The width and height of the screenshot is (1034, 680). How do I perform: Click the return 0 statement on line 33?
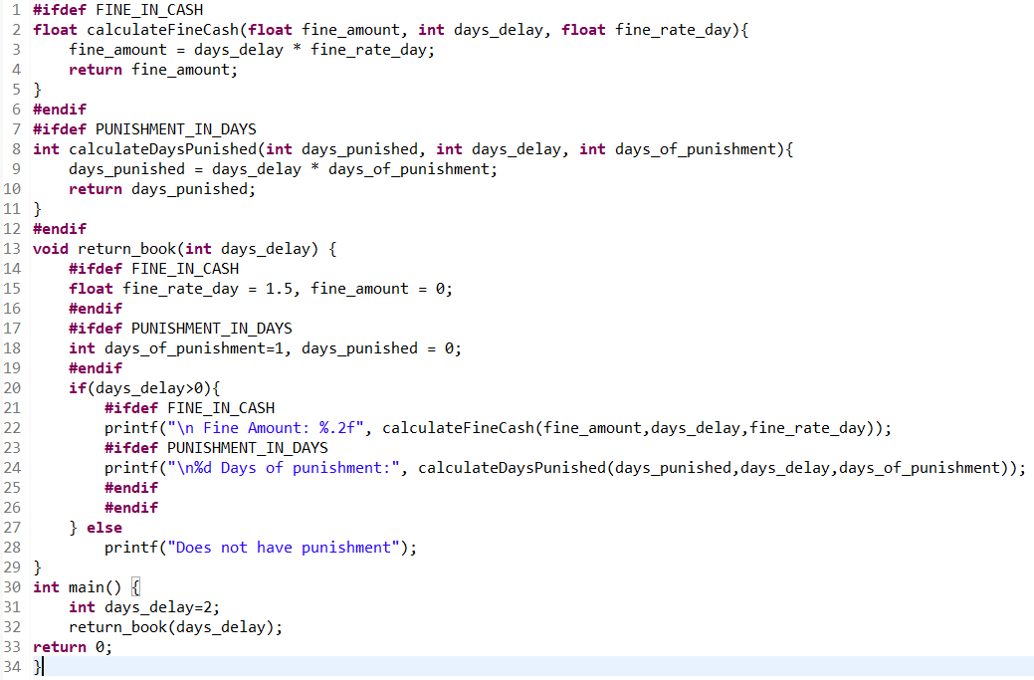click(x=73, y=647)
